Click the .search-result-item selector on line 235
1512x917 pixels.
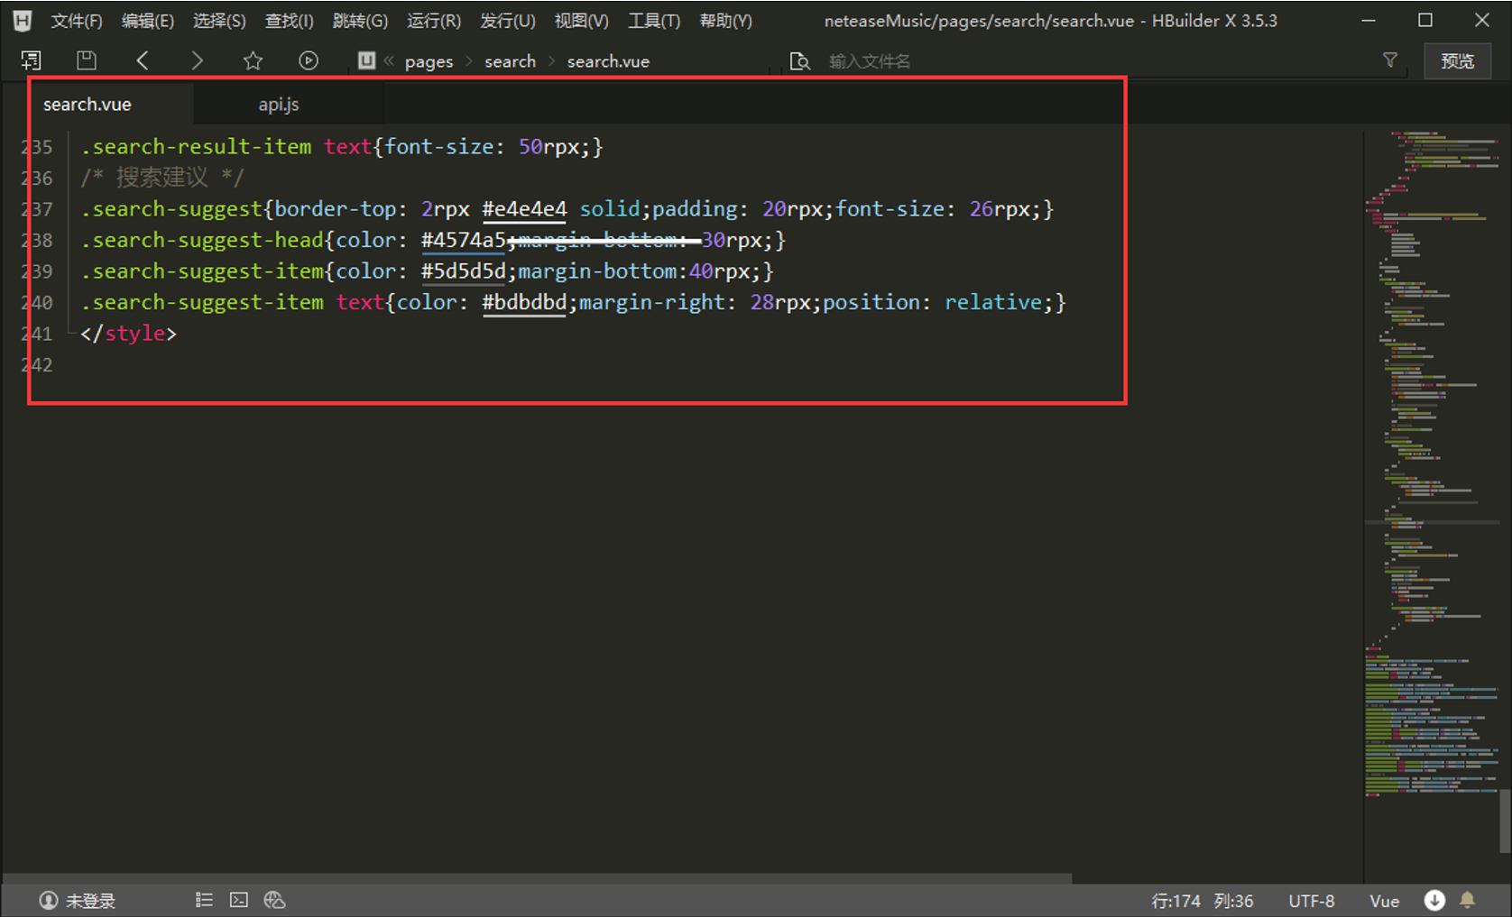(196, 147)
